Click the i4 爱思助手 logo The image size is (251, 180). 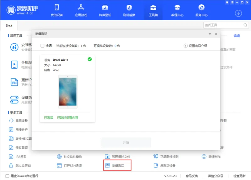(22, 10)
